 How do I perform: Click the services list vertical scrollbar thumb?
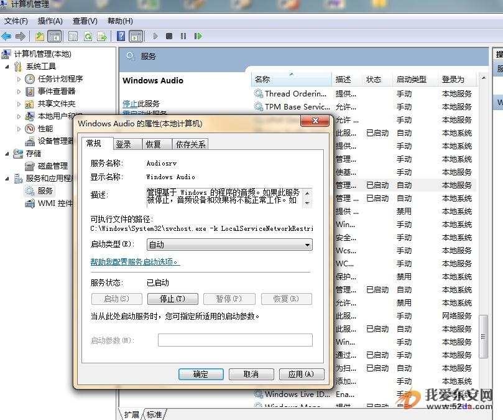(484, 337)
